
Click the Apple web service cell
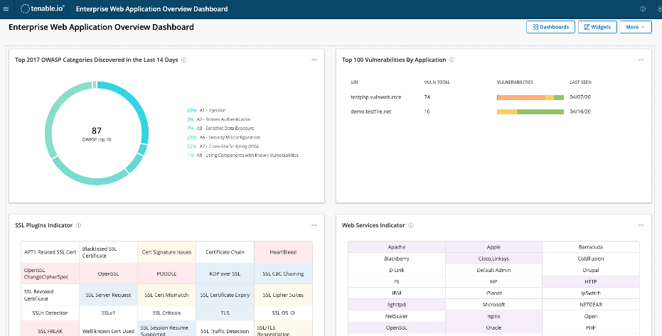click(x=494, y=247)
